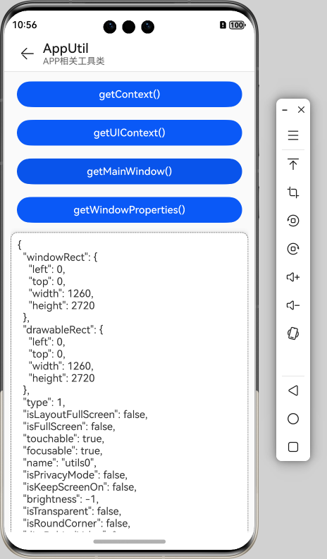Increase emulator volume
The image size is (327, 559).
click(293, 277)
